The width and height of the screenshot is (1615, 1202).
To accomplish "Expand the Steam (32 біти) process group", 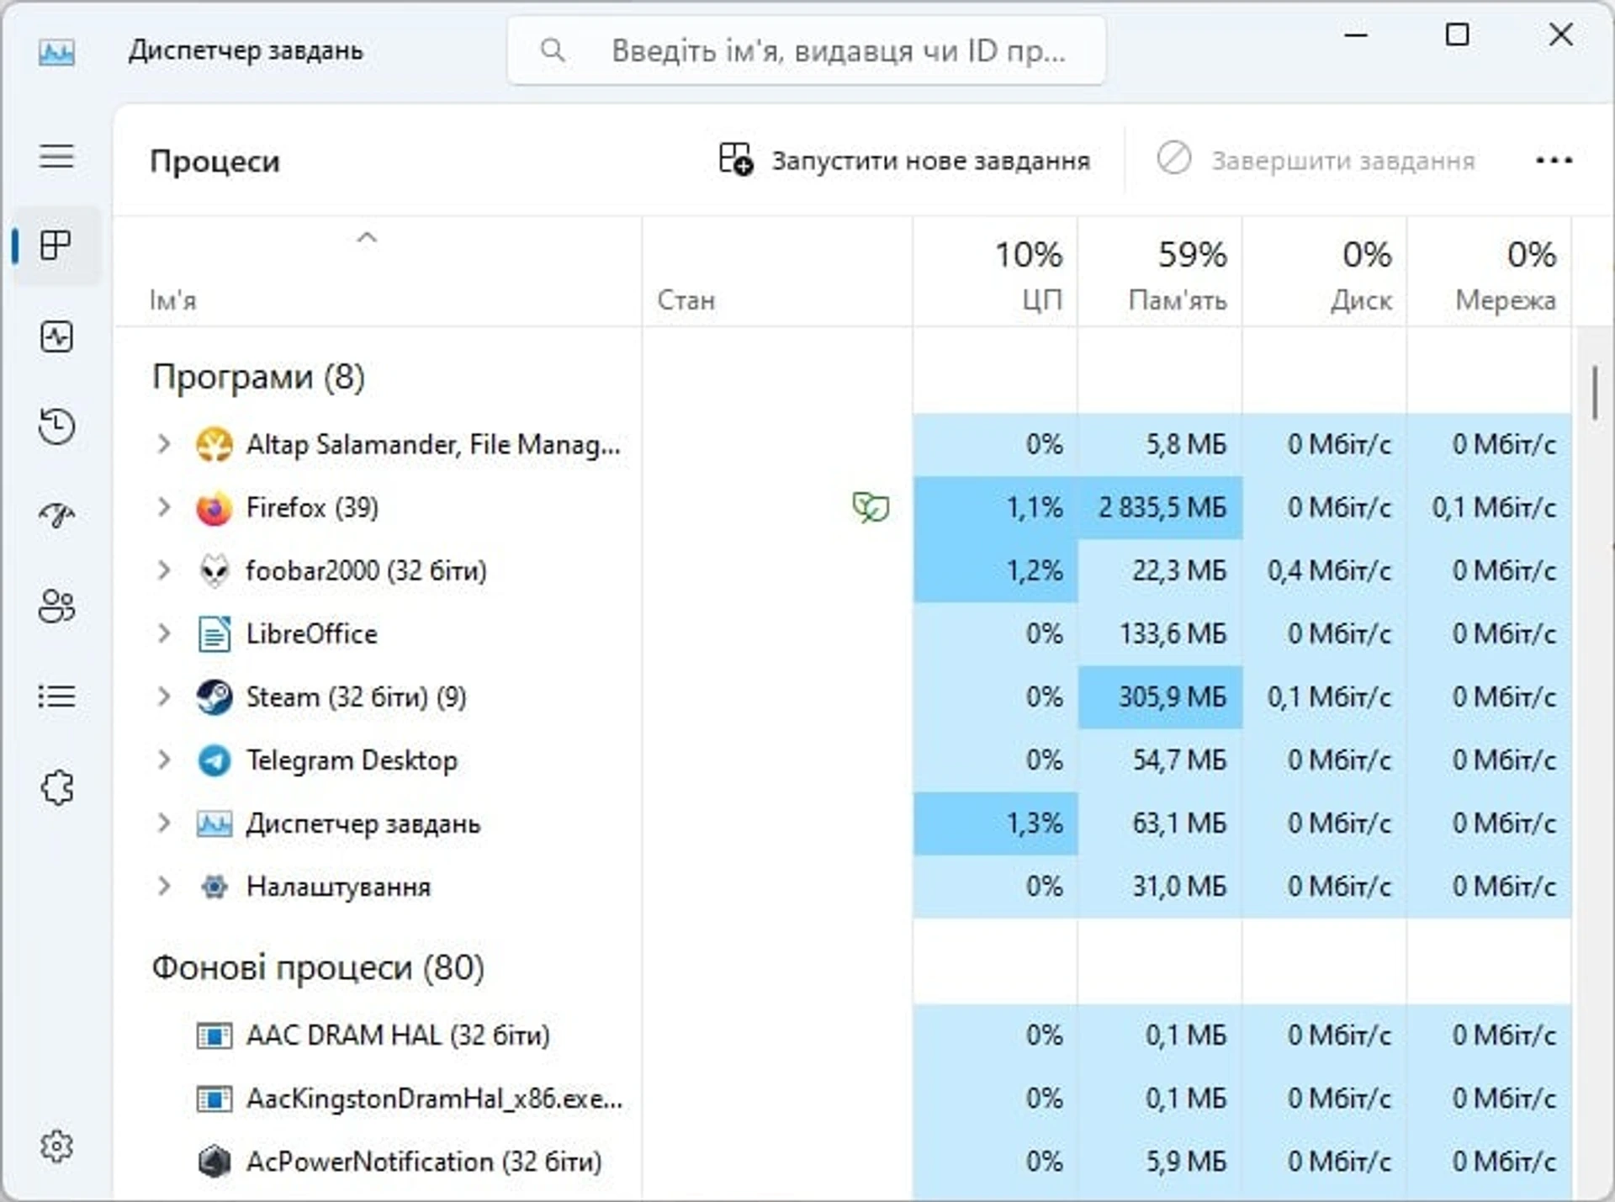I will (x=164, y=696).
